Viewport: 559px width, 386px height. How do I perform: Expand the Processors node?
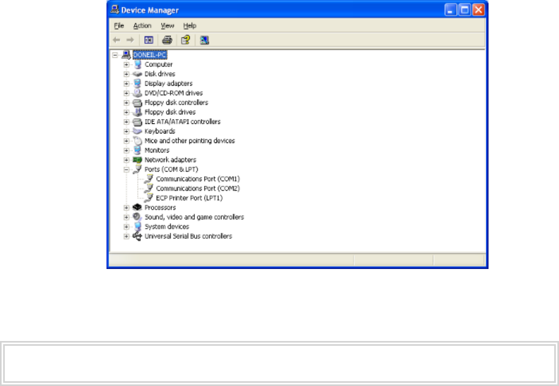point(126,208)
